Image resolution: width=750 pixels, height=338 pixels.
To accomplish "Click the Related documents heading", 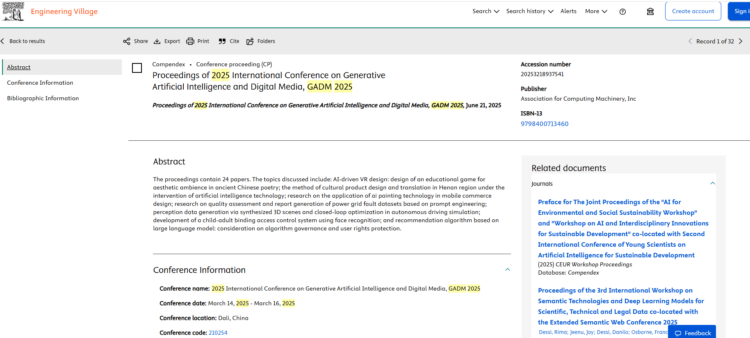I will tap(569, 168).
